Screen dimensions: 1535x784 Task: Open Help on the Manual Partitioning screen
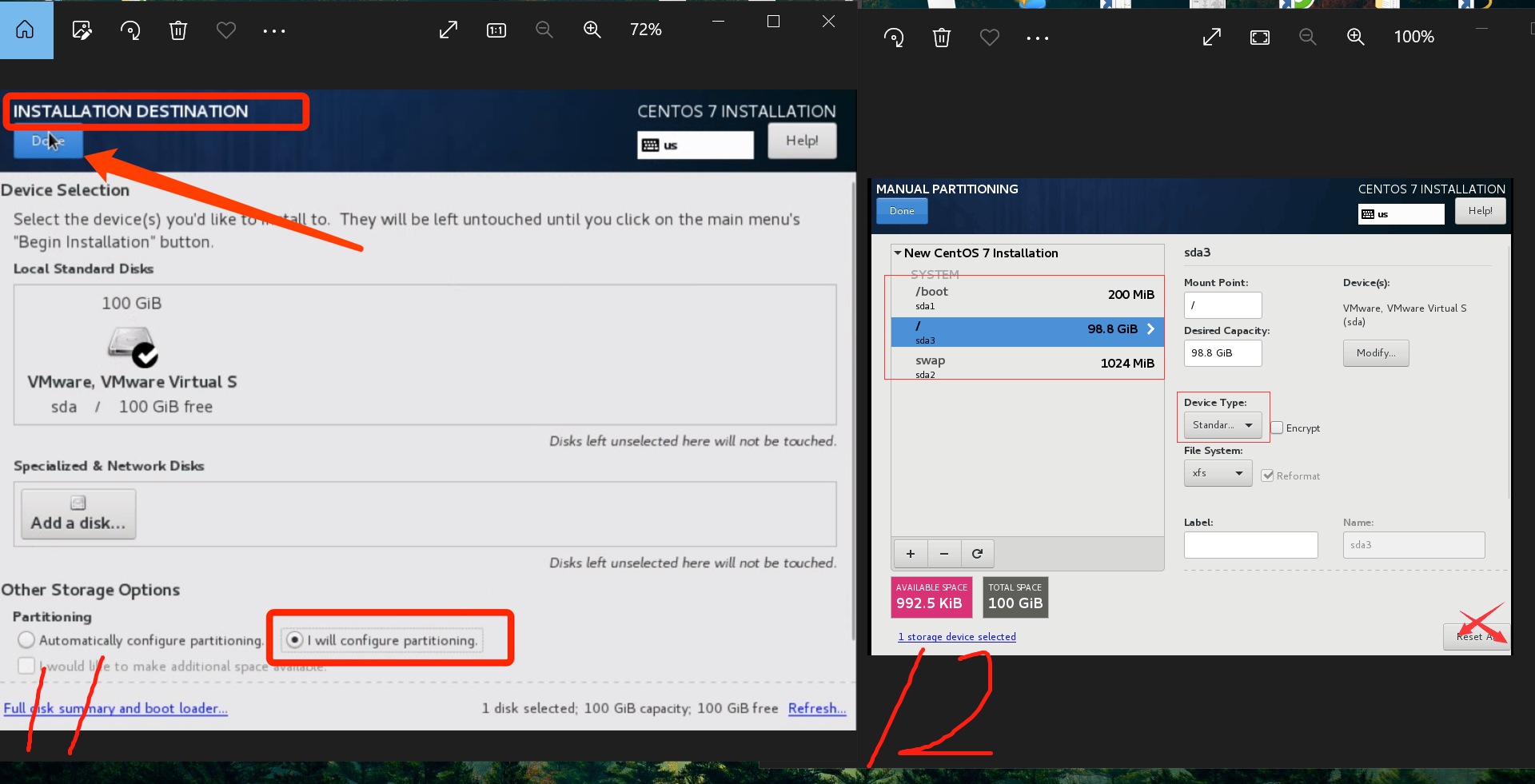point(1480,211)
